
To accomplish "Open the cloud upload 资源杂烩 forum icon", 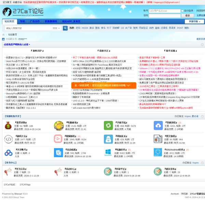I will pos(158,125).
